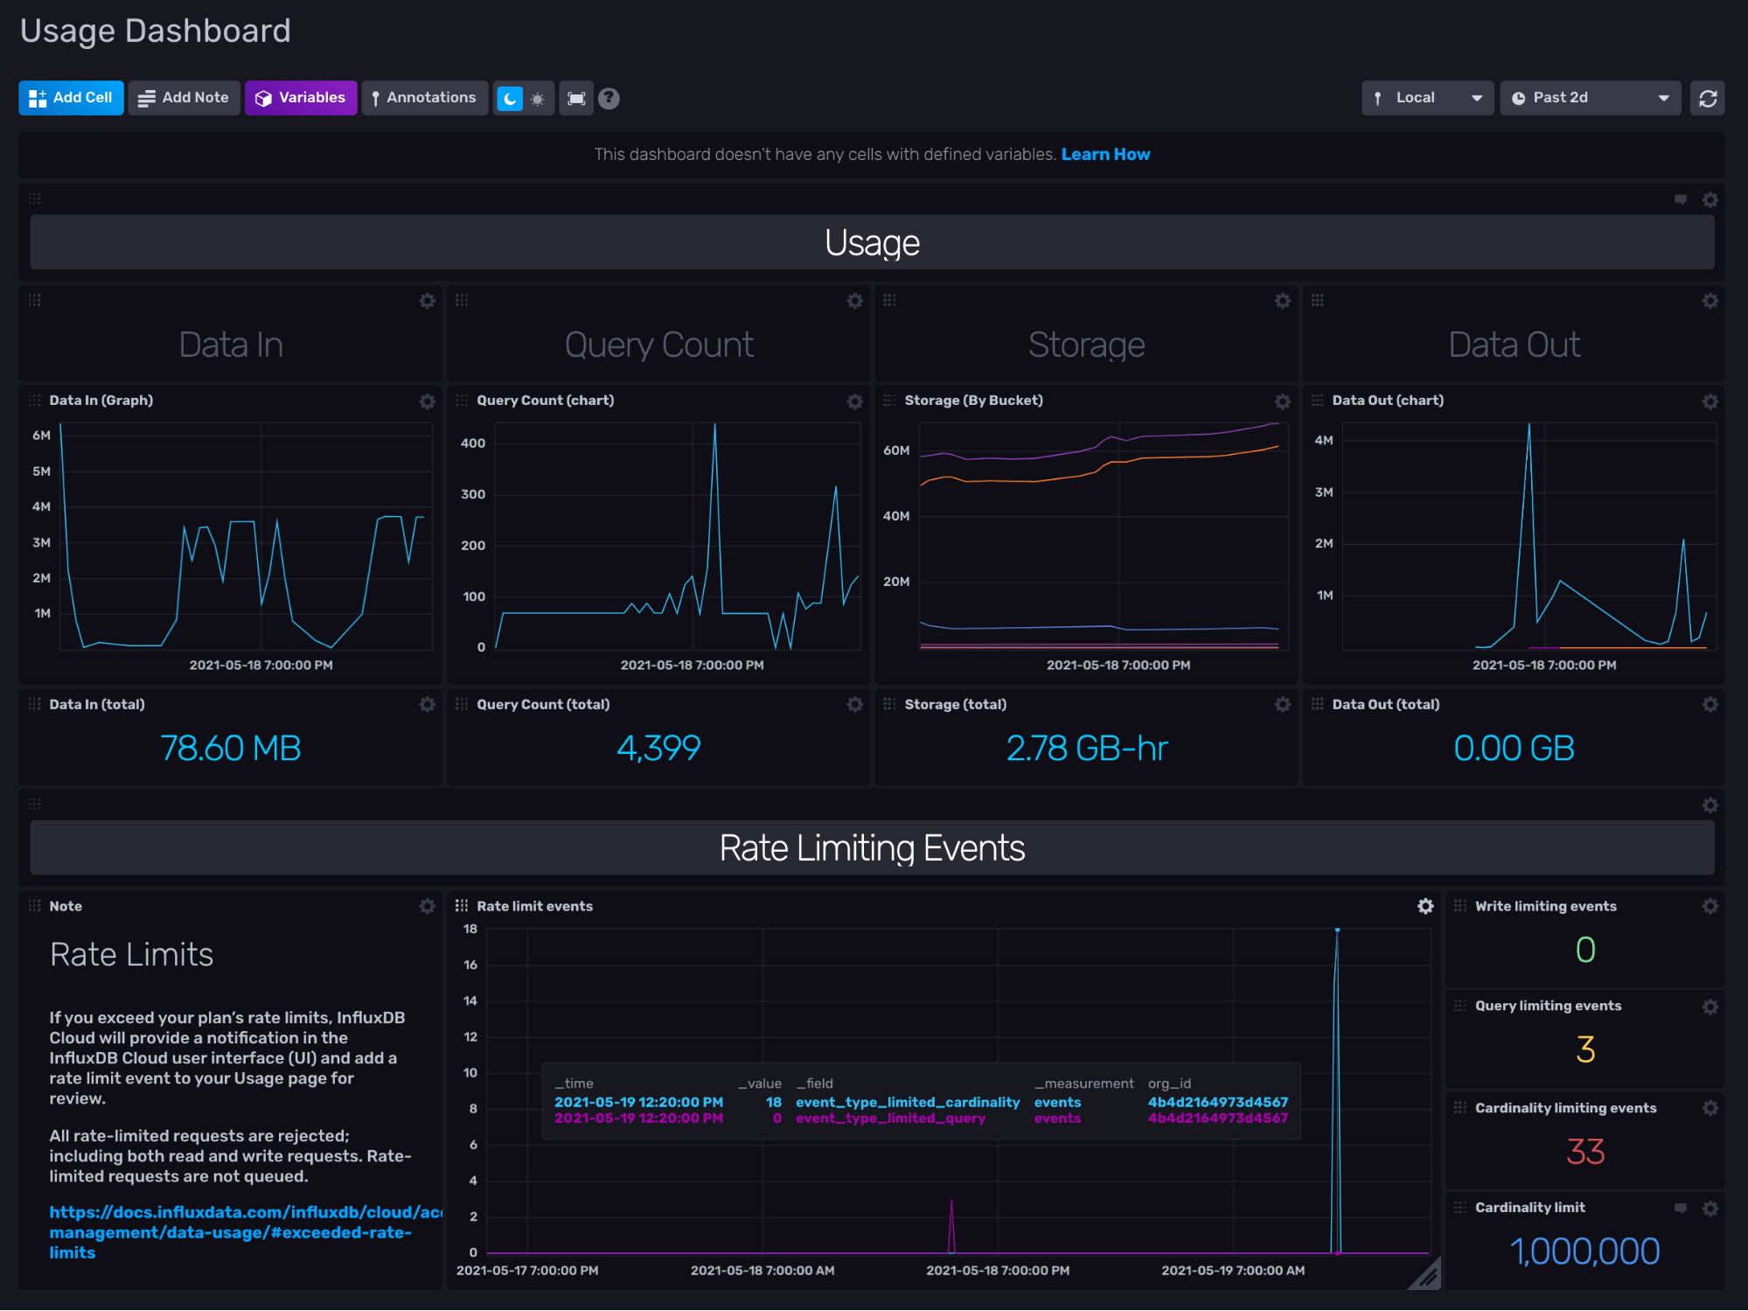Toggle the Variables panel

(301, 97)
